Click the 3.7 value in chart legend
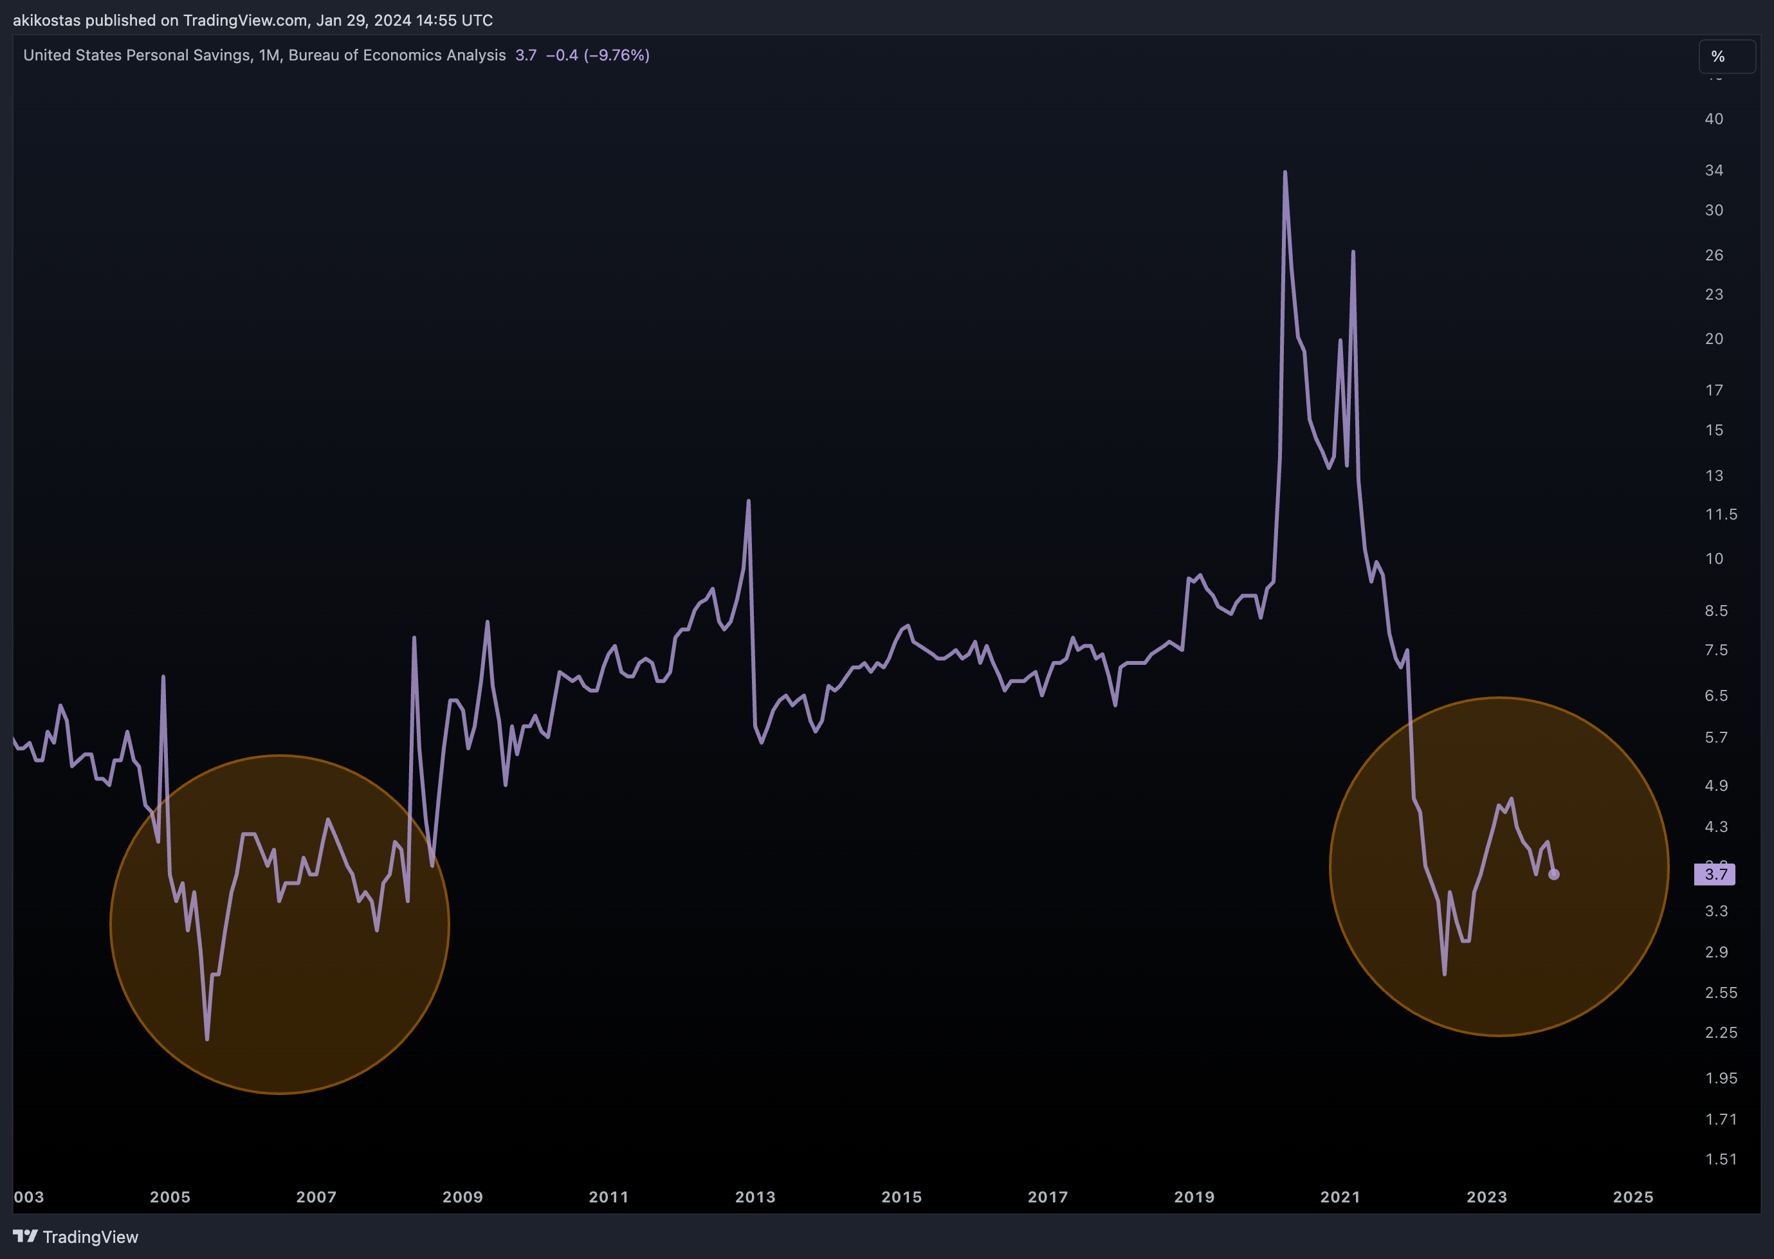 tap(526, 55)
